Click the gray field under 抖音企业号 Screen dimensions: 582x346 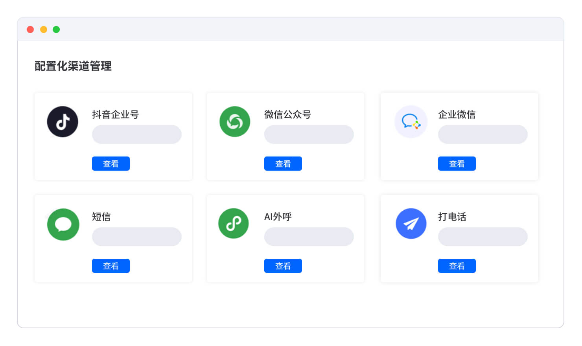[136, 134]
